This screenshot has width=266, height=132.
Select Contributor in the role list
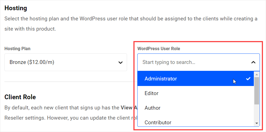pyautogui.click(x=158, y=122)
